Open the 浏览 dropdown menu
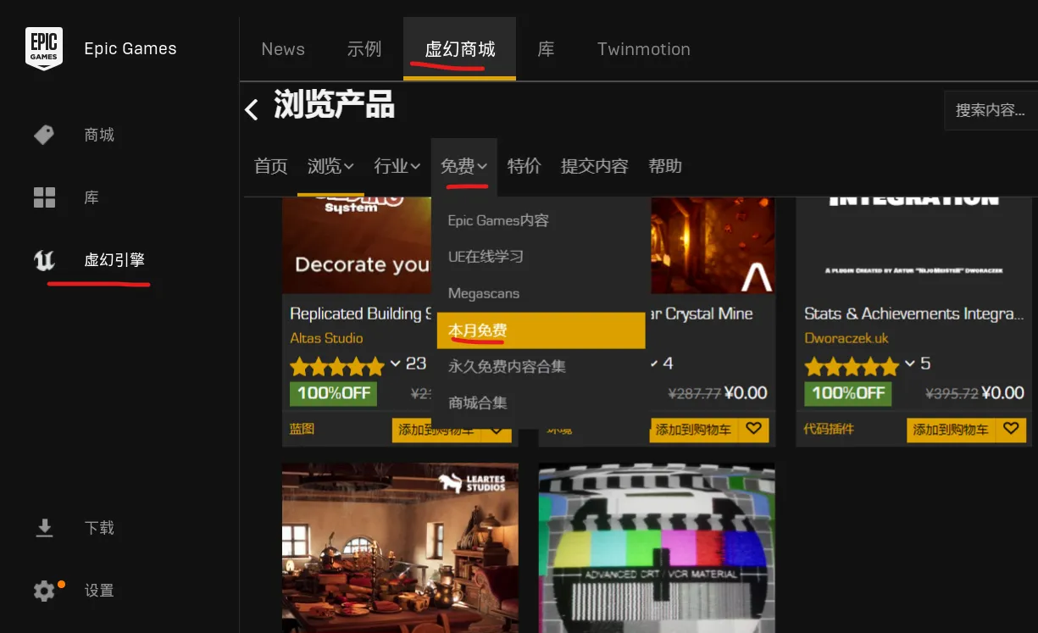This screenshot has width=1038, height=633. pos(330,166)
